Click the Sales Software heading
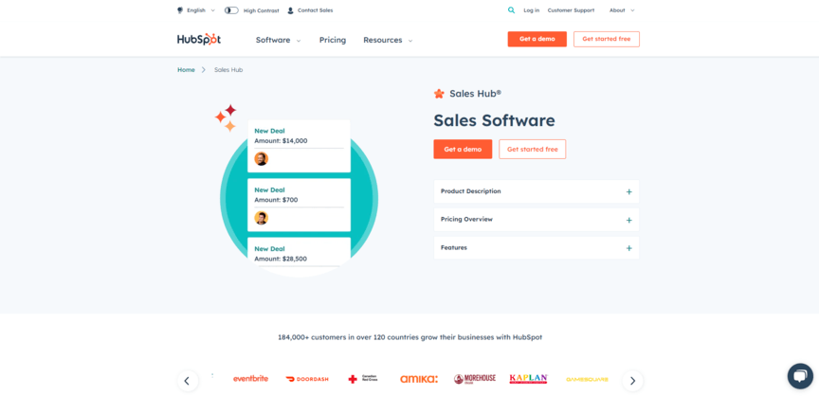Image resolution: width=819 pixels, height=396 pixels. point(494,120)
